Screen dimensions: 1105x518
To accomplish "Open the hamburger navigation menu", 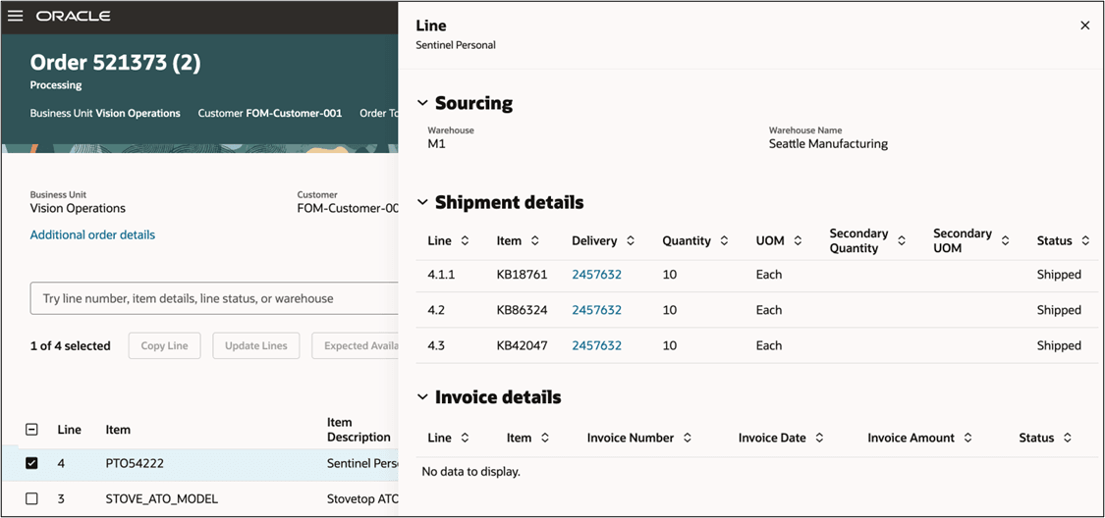I will [x=15, y=17].
